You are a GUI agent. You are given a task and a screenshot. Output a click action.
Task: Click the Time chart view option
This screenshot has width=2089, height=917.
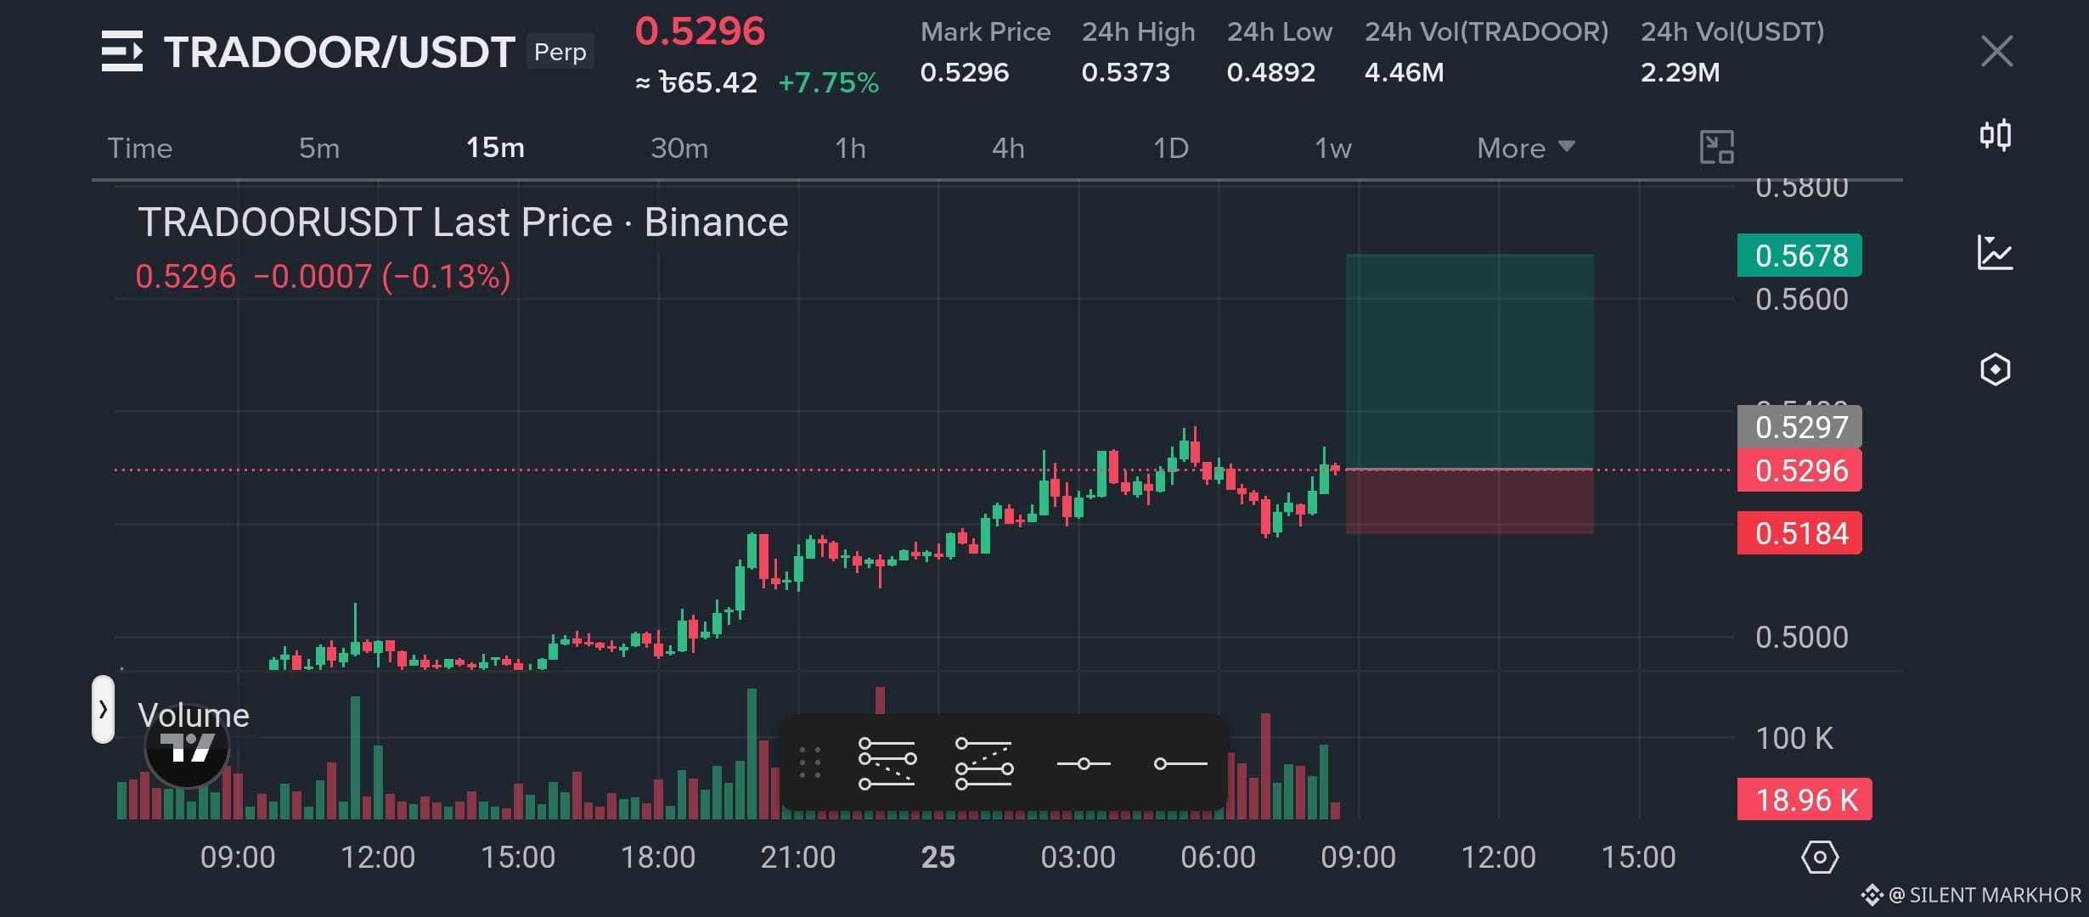pyautogui.click(x=140, y=148)
